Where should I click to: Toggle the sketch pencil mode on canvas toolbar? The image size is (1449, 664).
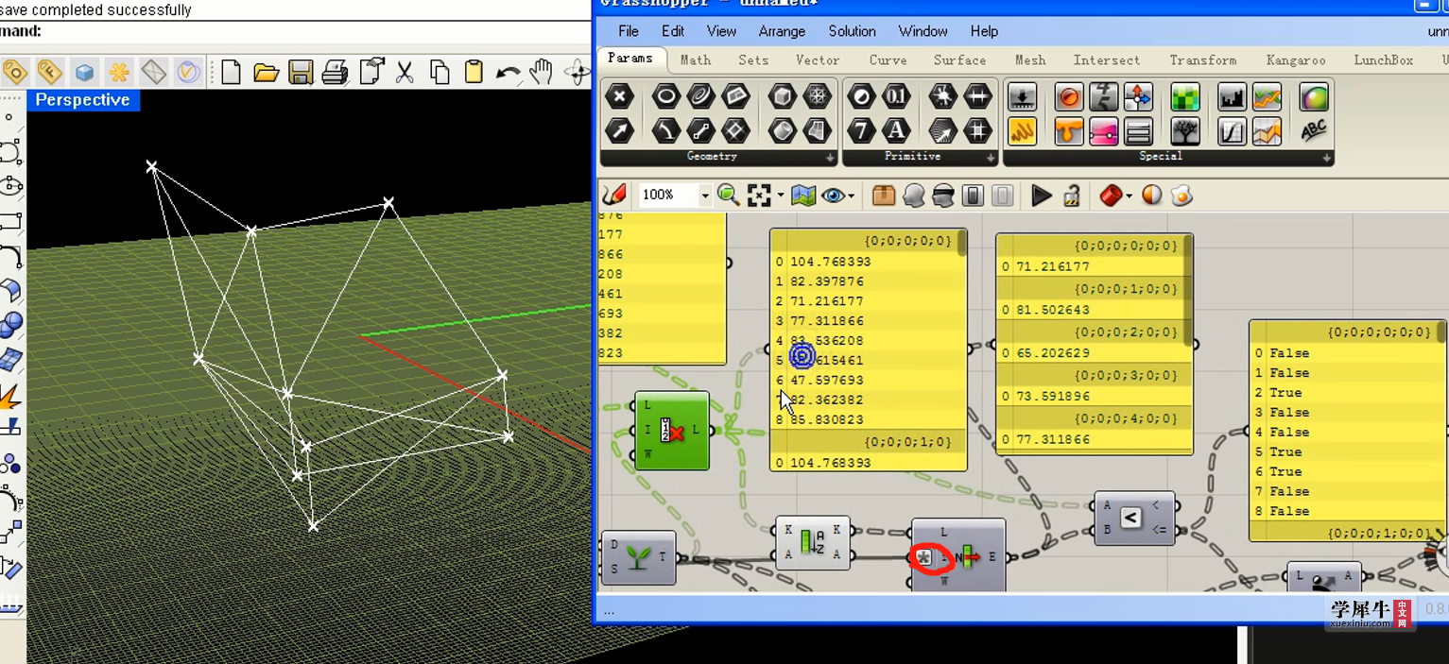click(614, 196)
